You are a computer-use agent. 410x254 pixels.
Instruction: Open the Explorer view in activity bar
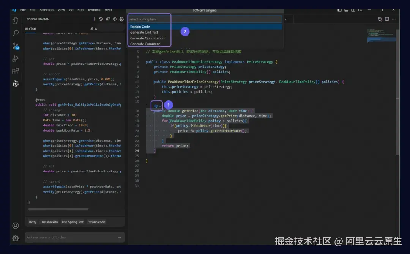coord(16,20)
